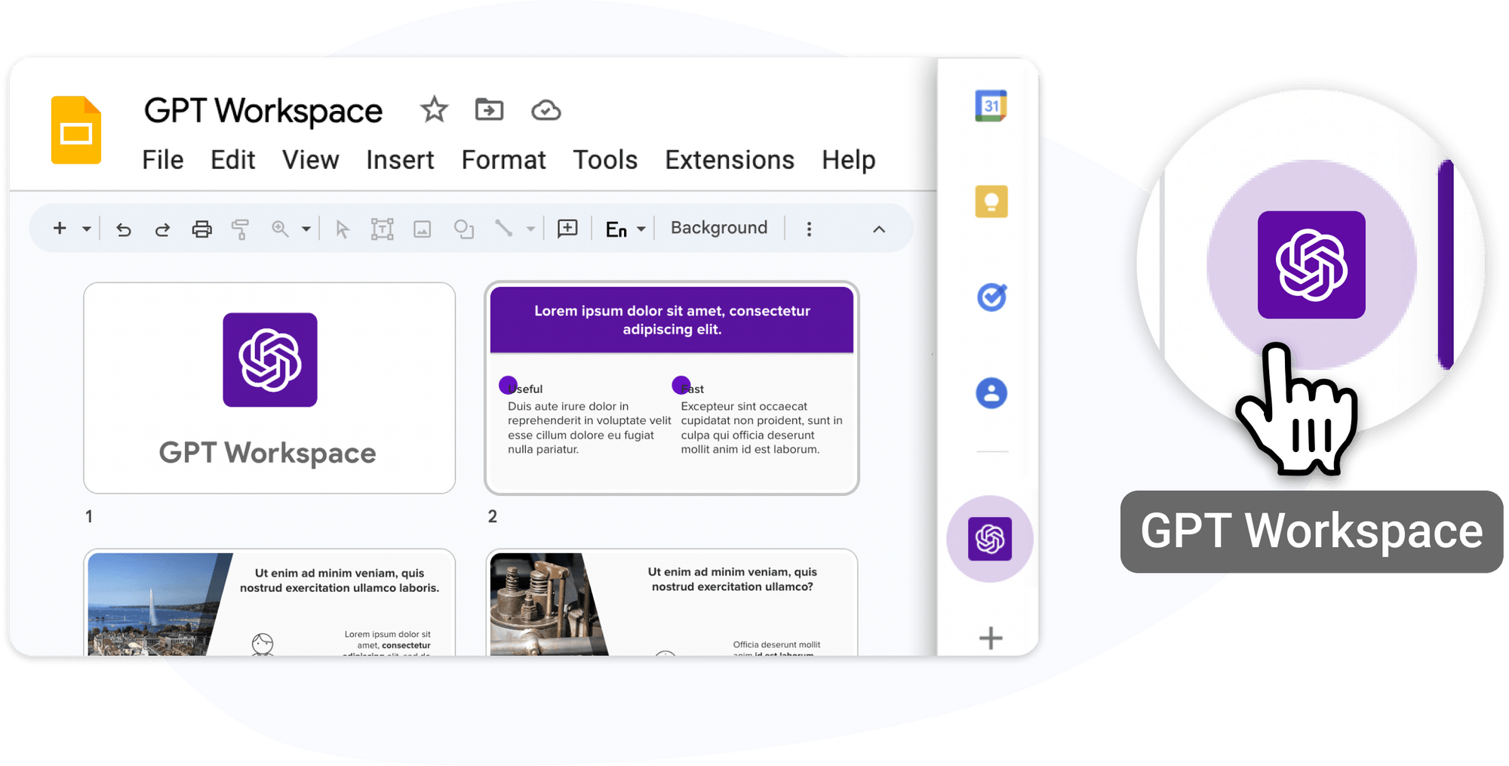The width and height of the screenshot is (1509, 766).
Task: Select the slide thumbnail with the lake photo
Action: click(269, 602)
